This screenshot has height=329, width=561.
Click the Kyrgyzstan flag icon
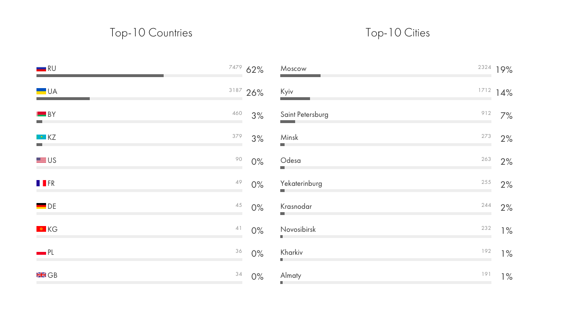[41, 229]
